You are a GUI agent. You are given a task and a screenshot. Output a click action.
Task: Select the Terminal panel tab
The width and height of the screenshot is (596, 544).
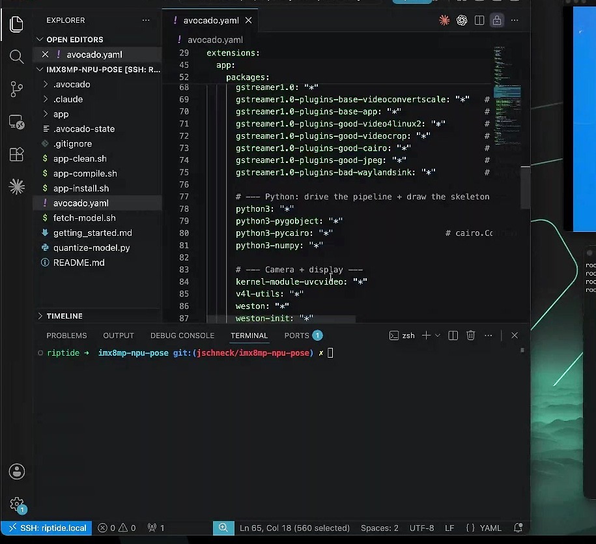pyautogui.click(x=249, y=336)
